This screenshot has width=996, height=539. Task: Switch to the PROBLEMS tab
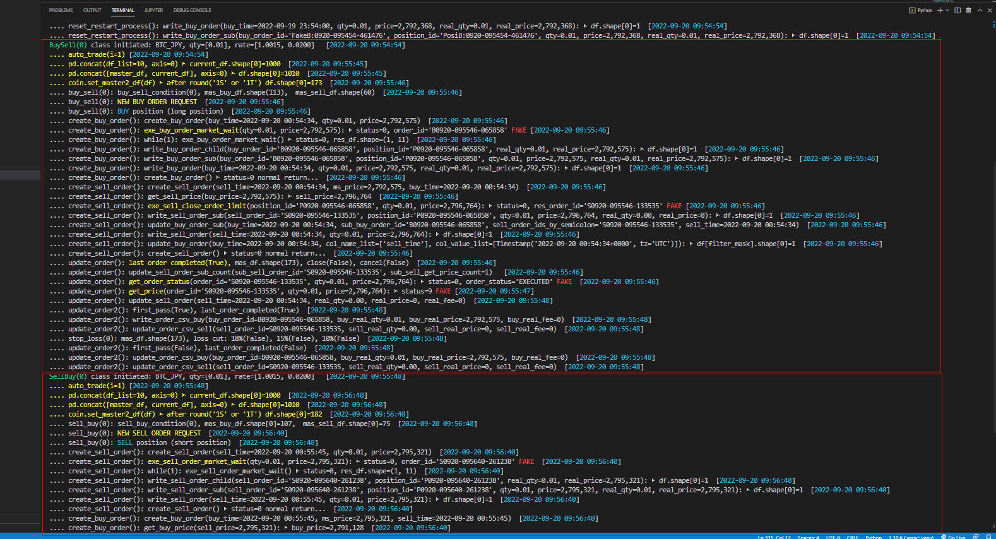point(61,10)
